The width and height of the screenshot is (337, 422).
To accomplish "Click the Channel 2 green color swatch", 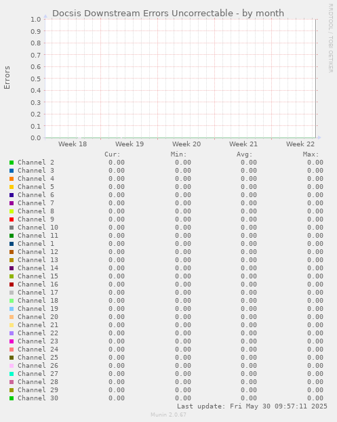I will point(12,163).
